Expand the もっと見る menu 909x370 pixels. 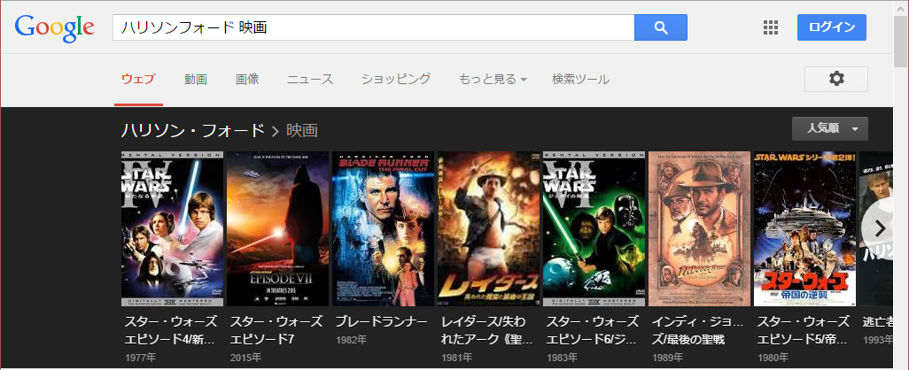pyautogui.click(x=492, y=80)
